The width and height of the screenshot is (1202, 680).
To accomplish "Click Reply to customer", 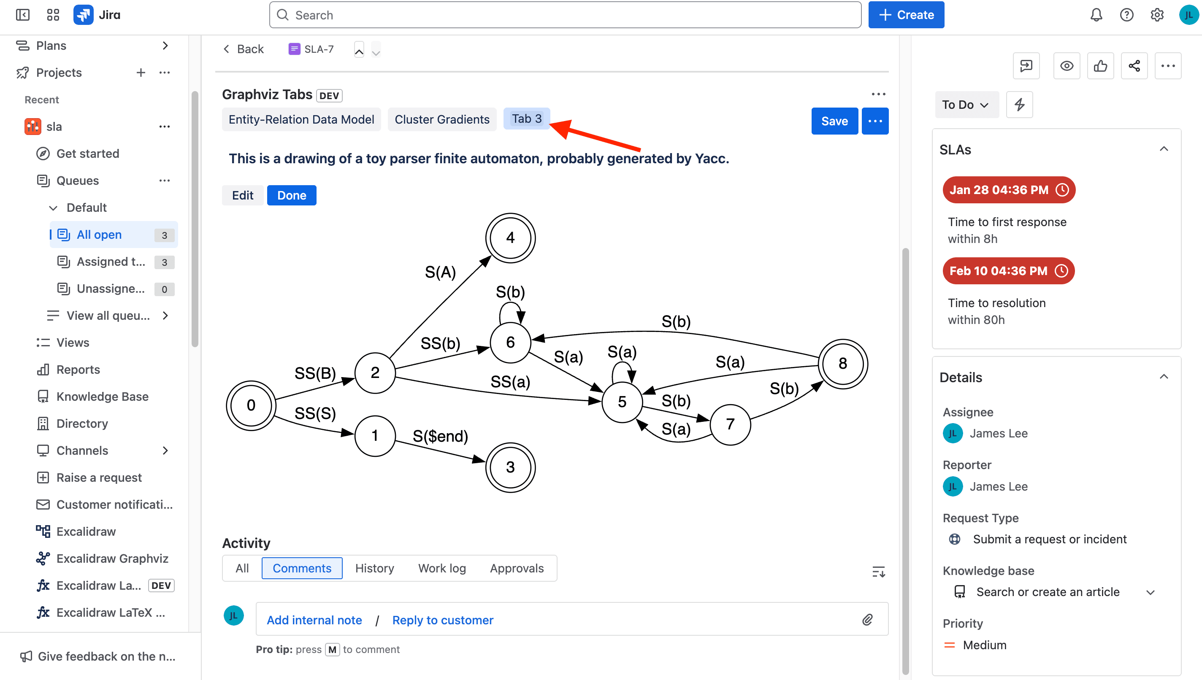I will click(442, 620).
